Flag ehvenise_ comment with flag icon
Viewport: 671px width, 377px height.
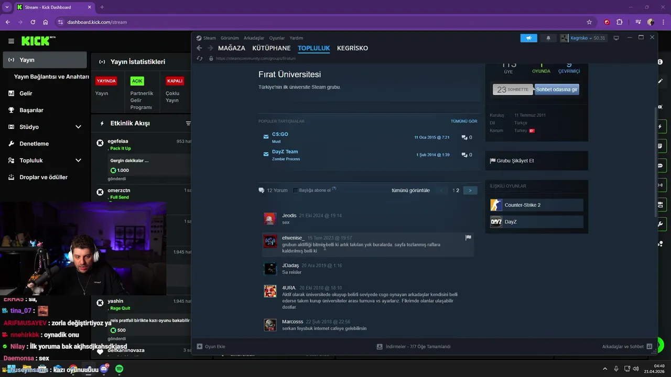click(x=468, y=238)
